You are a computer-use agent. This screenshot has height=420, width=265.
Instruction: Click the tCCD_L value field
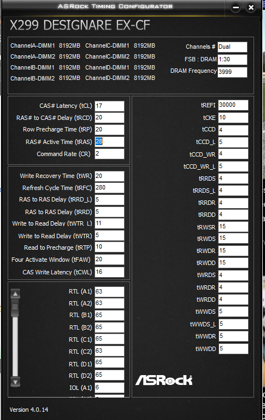pyautogui.click(x=233, y=142)
